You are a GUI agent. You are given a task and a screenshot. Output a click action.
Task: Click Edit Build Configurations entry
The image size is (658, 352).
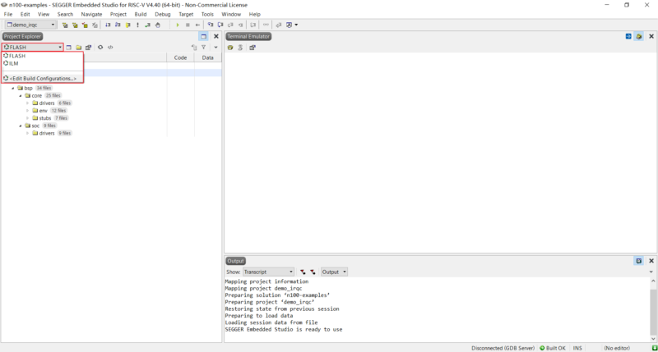click(42, 79)
